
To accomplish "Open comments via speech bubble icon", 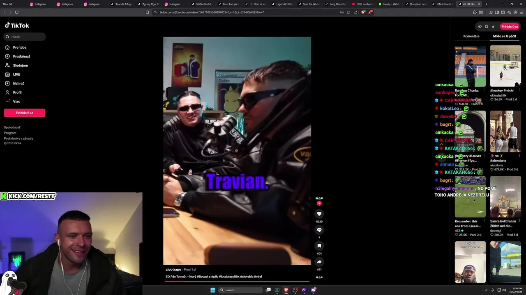I will coord(319,230).
